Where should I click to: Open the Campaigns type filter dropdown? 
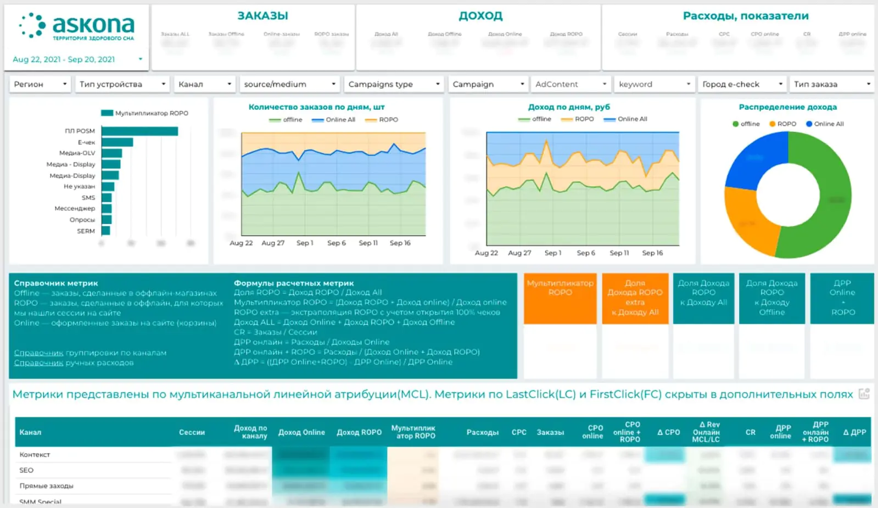pyautogui.click(x=394, y=84)
